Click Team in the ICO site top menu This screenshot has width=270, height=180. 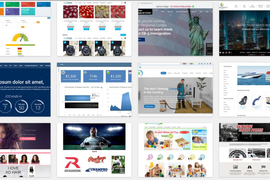(6, 65)
